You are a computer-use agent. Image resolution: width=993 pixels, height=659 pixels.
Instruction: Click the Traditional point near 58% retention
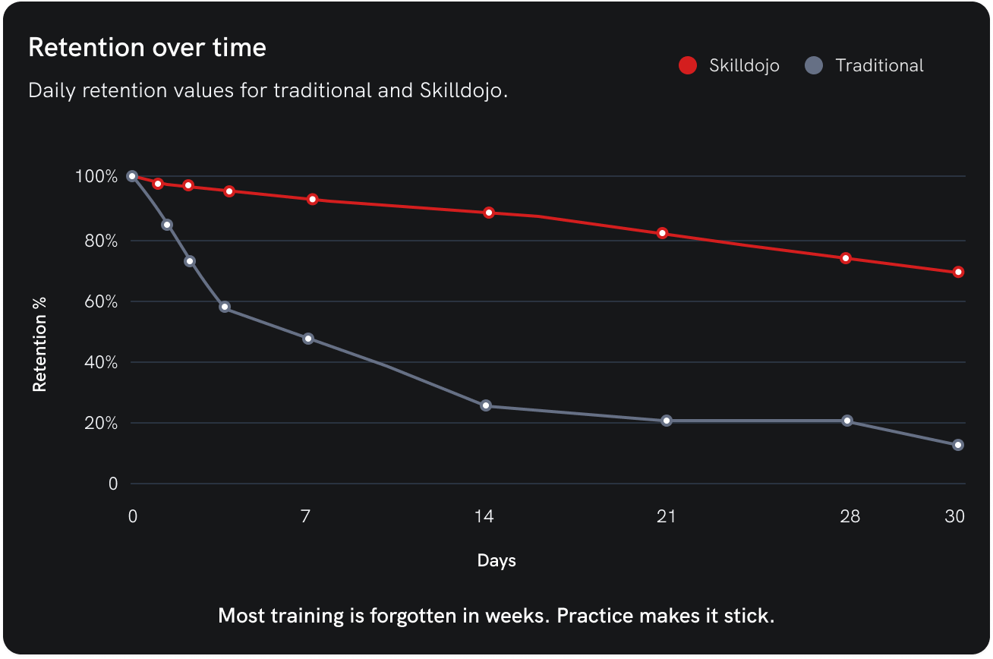(225, 307)
